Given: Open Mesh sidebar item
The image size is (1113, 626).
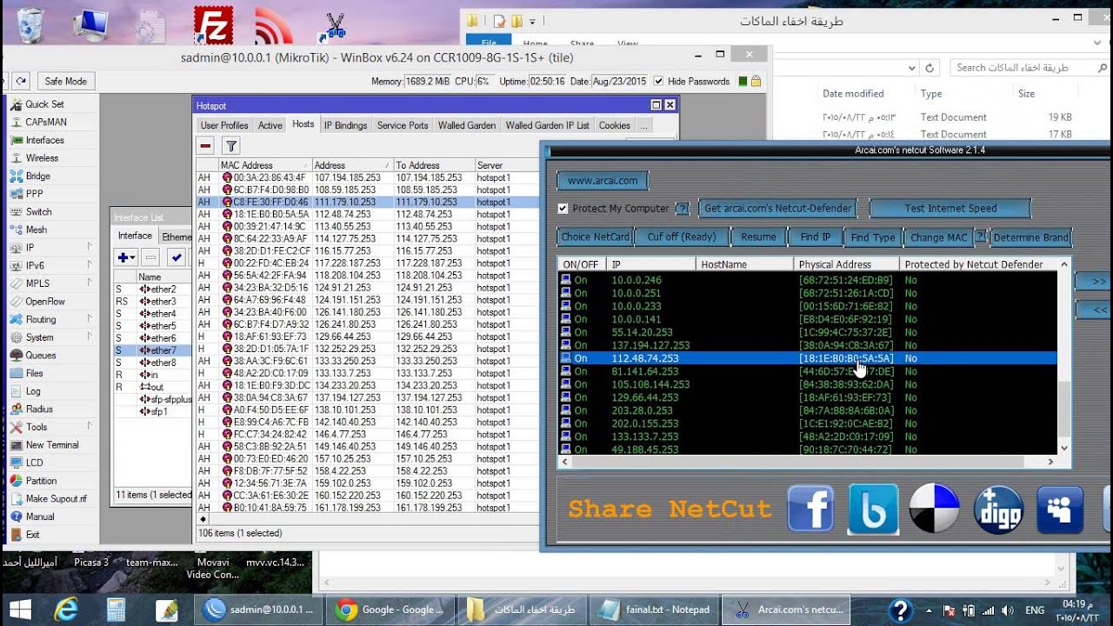Looking at the screenshot, I should pyautogui.click(x=36, y=230).
